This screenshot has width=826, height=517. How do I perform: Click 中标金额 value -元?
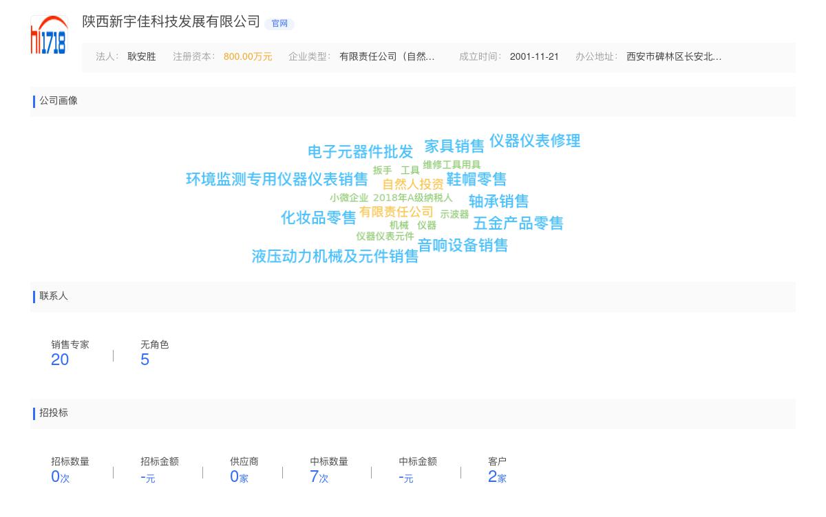[405, 477]
